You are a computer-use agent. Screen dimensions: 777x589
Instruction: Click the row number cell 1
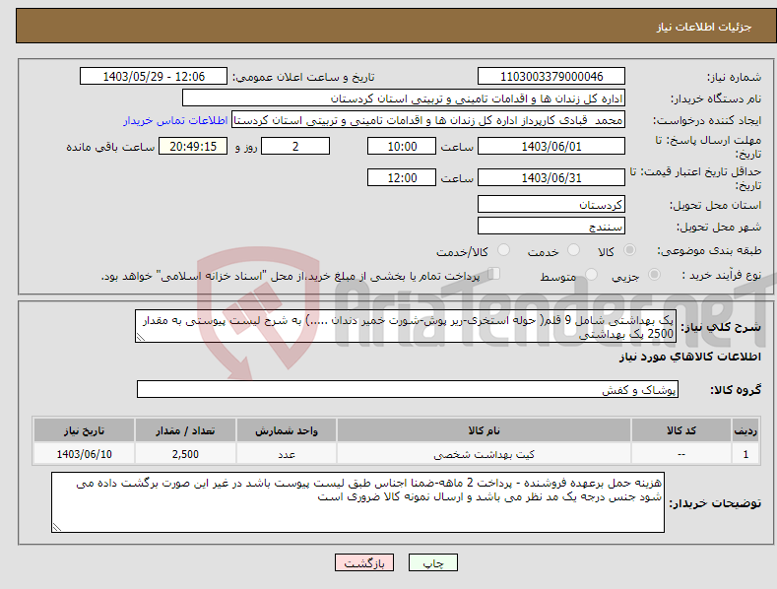745,454
